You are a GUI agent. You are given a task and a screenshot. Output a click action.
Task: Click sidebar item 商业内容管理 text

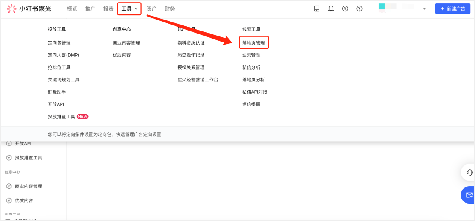(x=28, y=186)
